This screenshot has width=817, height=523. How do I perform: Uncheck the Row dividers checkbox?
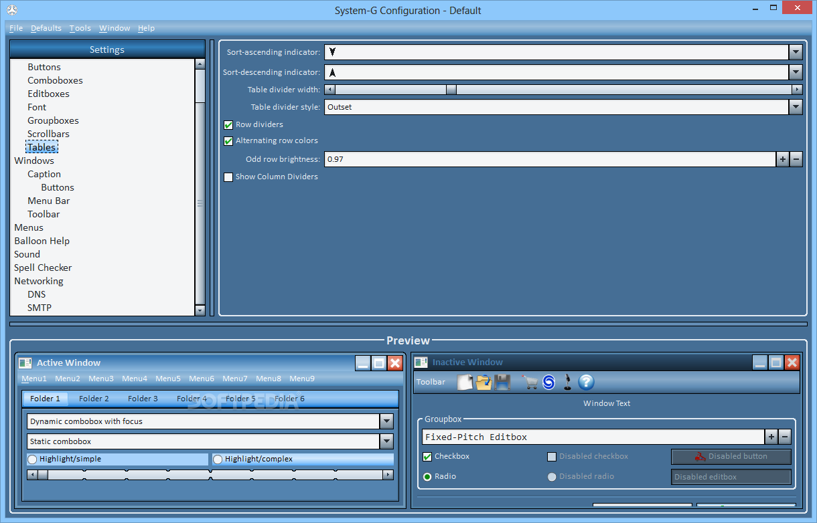[x=228, y=125]
